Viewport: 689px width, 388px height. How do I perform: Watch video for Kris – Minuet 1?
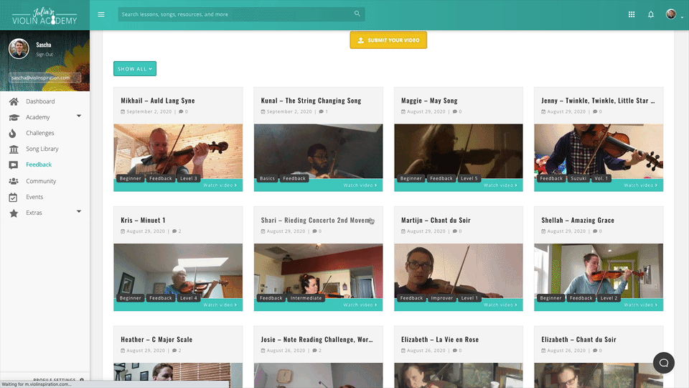[220, 305]
